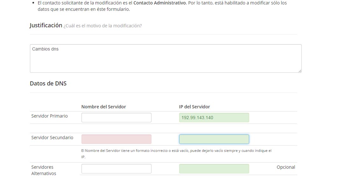Click the "Servidor Secundario" row label

click(x=52, y=138)
